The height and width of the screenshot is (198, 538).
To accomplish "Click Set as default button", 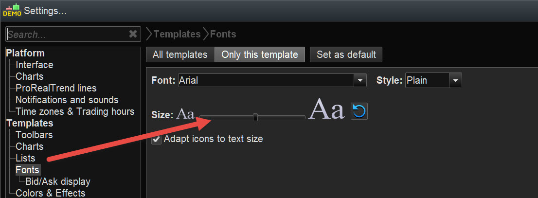I will (346, 54).
